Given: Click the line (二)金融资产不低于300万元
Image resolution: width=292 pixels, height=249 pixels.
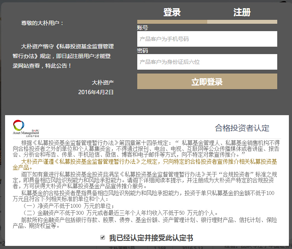Looking at the screenshot, I should pos(120,213).
